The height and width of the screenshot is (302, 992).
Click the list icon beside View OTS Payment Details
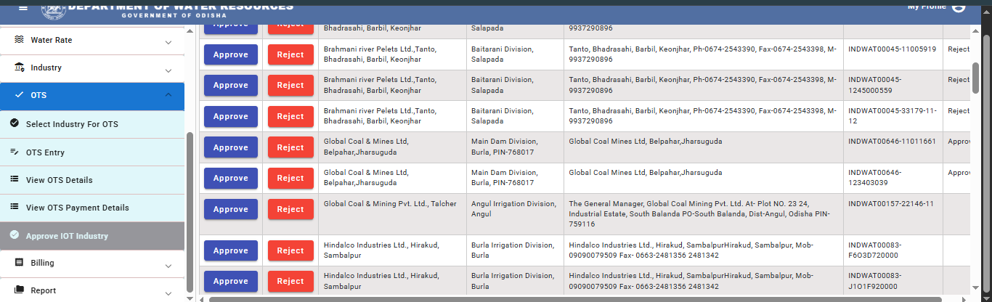coord(15,207)
